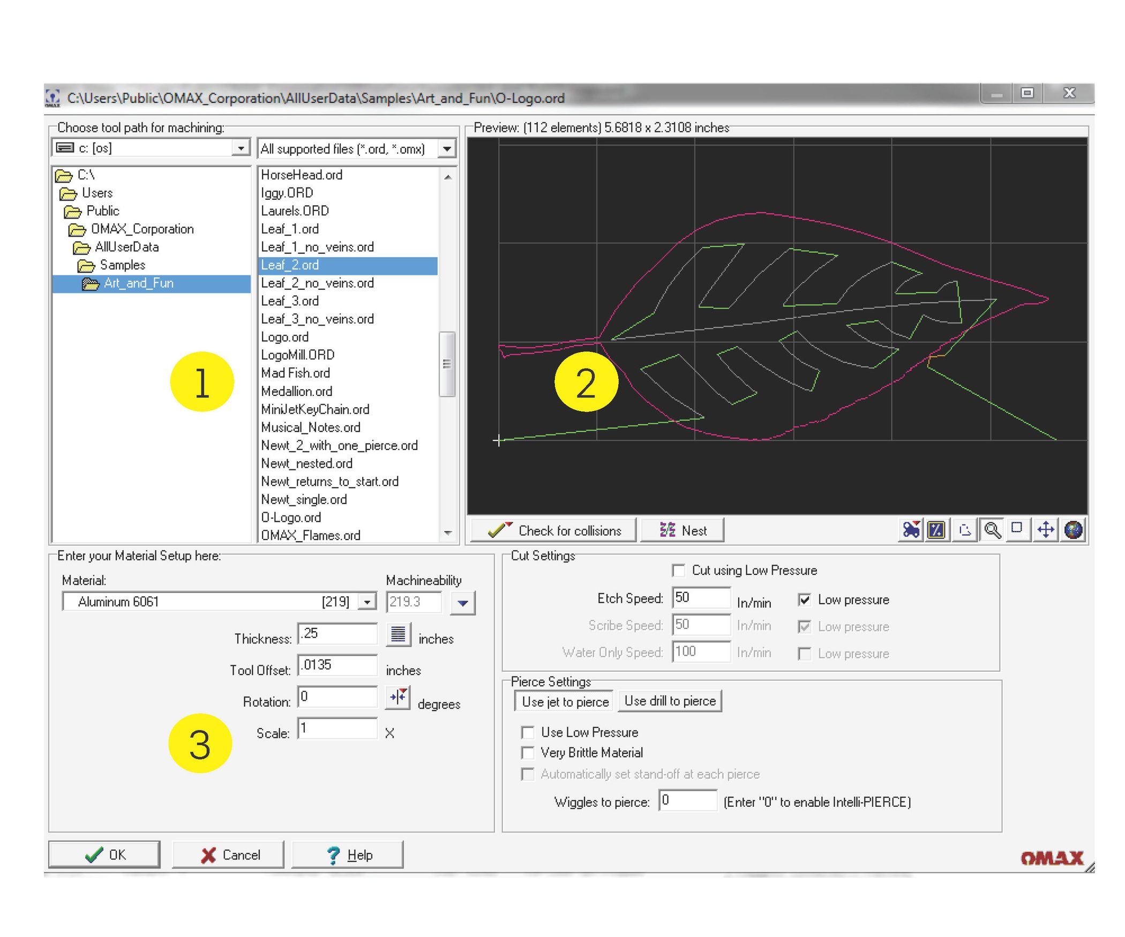Open the Machineability value selector

(463, 602)
